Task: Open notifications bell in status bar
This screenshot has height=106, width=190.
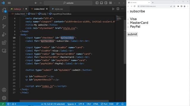Action: coord(122,104)
